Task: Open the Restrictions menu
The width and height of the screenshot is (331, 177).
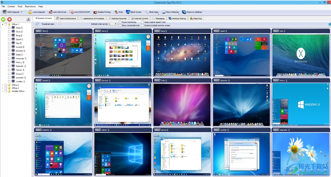Action: click(30, 6)
